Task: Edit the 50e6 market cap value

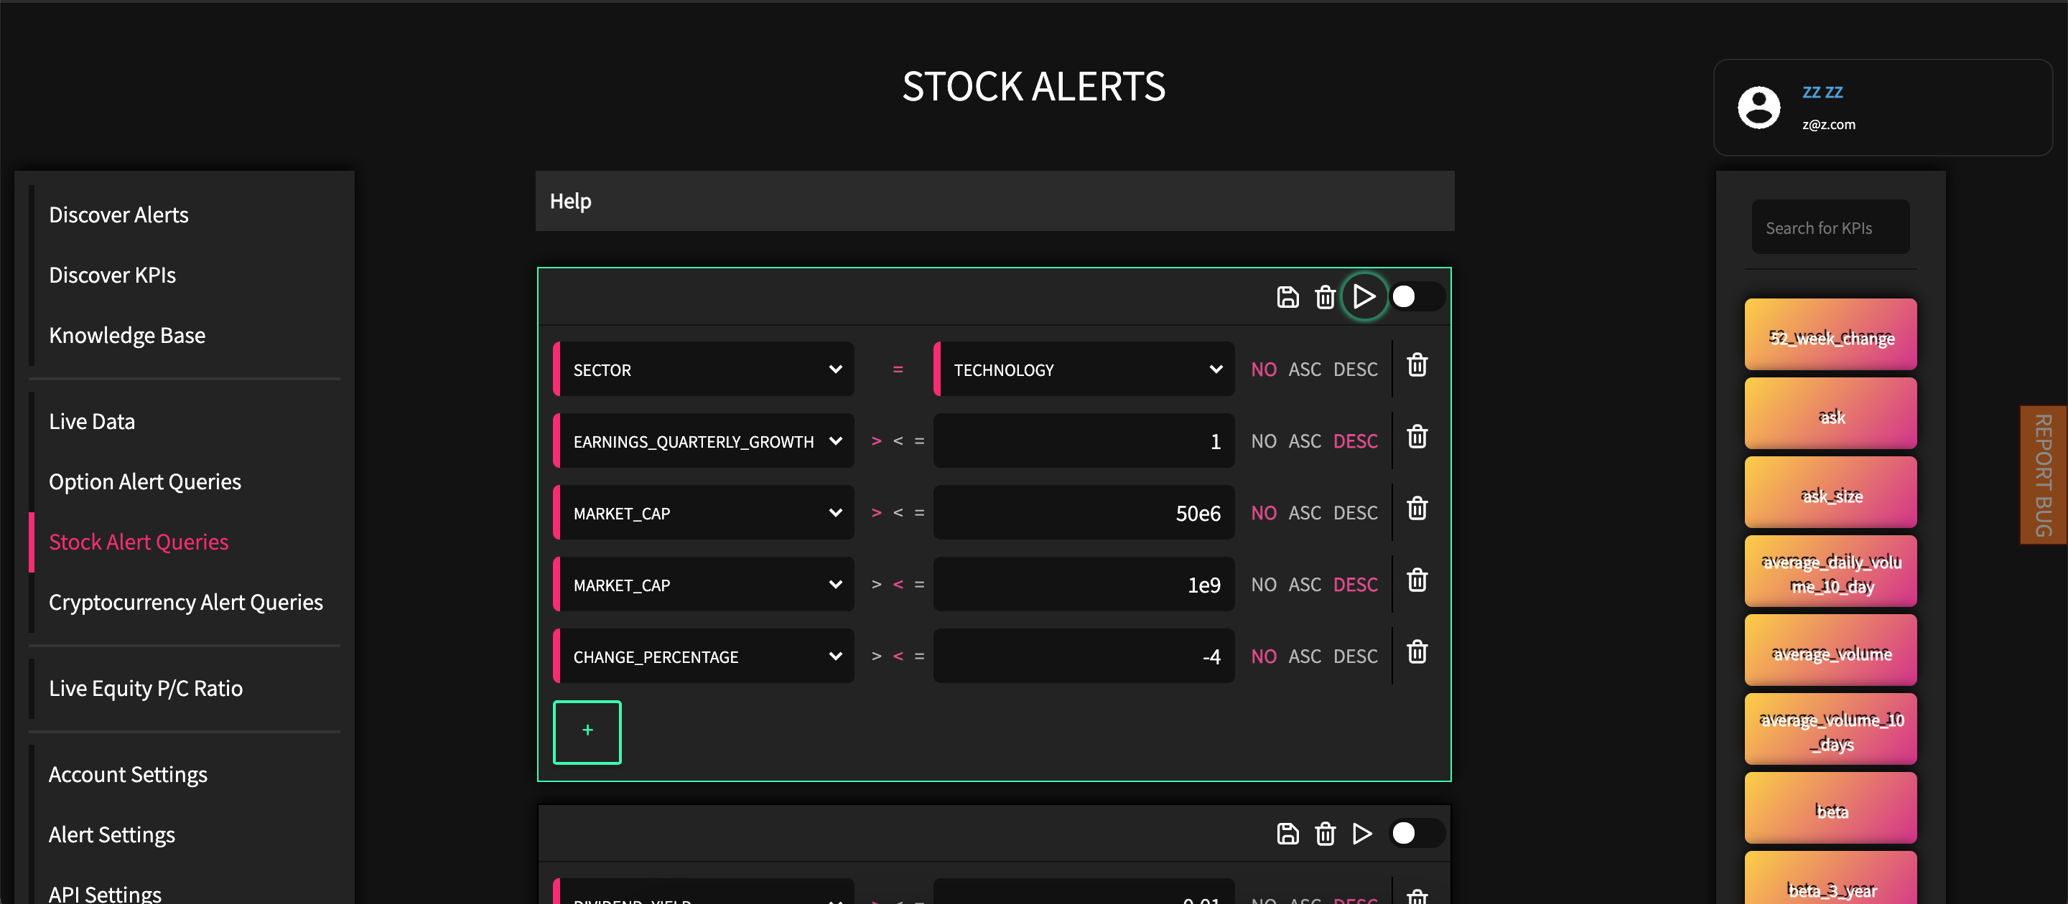Action: coord(1084,512)
